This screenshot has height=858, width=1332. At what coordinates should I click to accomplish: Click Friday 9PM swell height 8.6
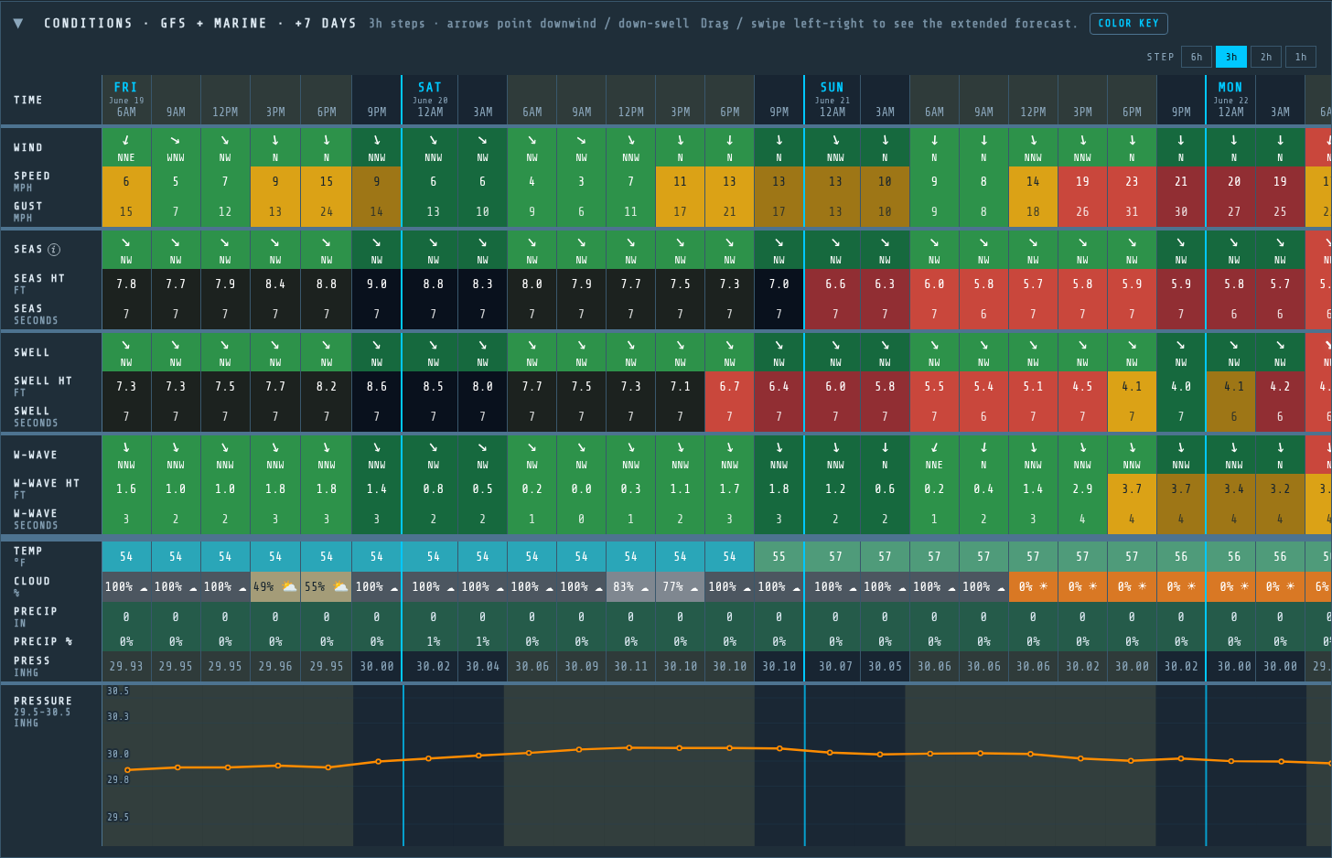(377, 386)
